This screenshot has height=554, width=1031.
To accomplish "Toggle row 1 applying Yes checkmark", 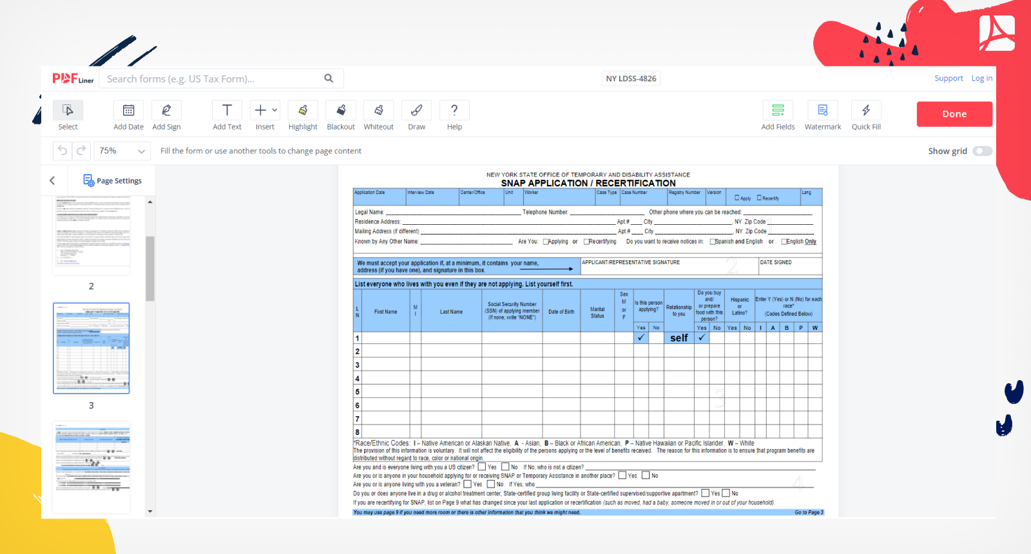I will pos(641,338).
